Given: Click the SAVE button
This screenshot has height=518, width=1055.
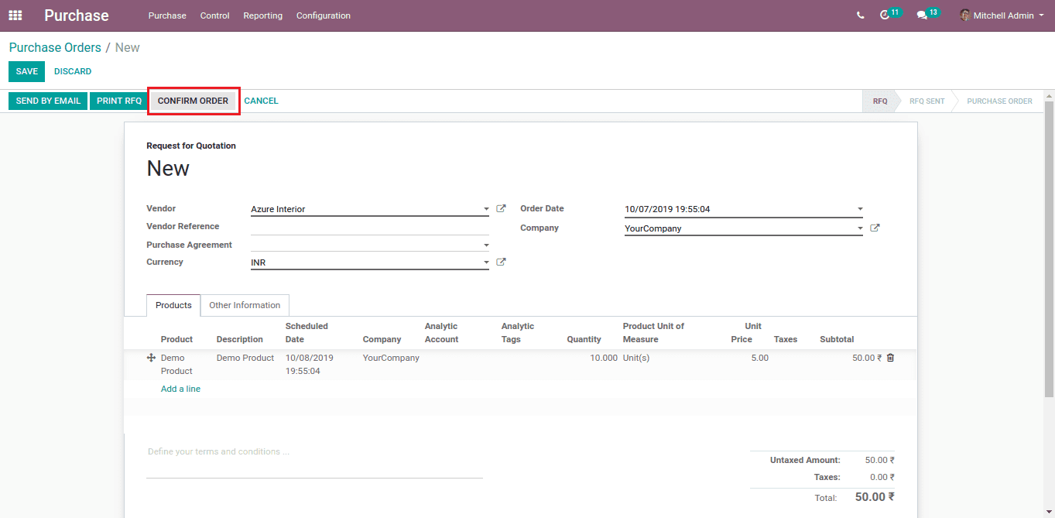Looking at the screenshot, I should click(x=27, y=71).
